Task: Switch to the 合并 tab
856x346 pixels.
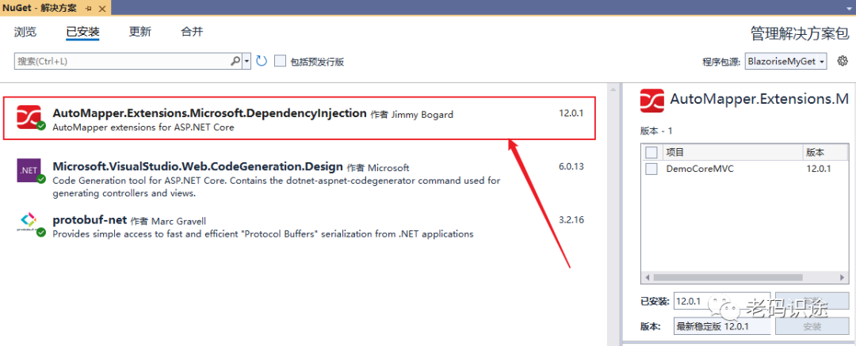Action: click(x=192, y=32)
